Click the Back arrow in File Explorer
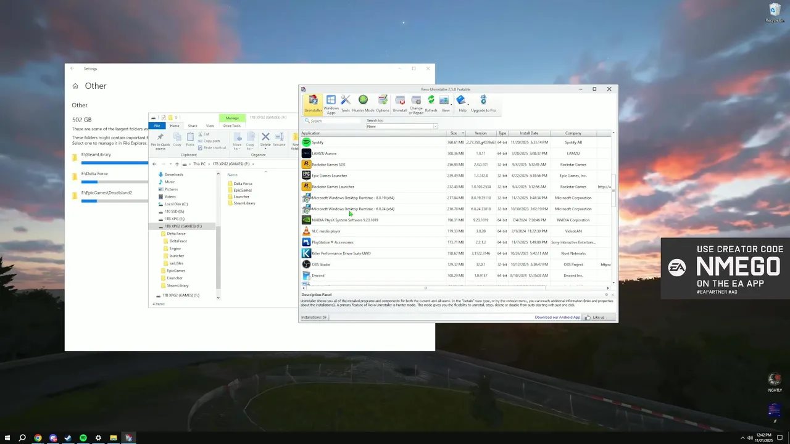The height and width of the screenshot is (444, 790). click(154, 164)
